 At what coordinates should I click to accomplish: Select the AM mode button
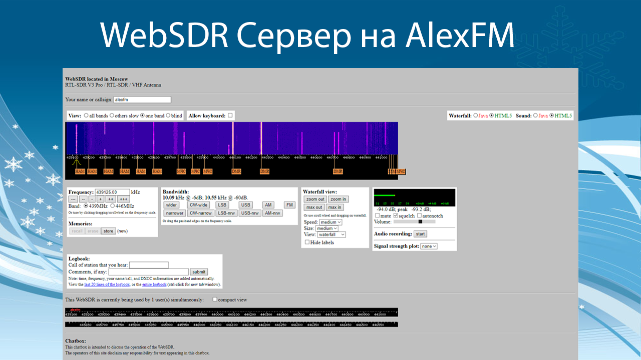(268, 205)
